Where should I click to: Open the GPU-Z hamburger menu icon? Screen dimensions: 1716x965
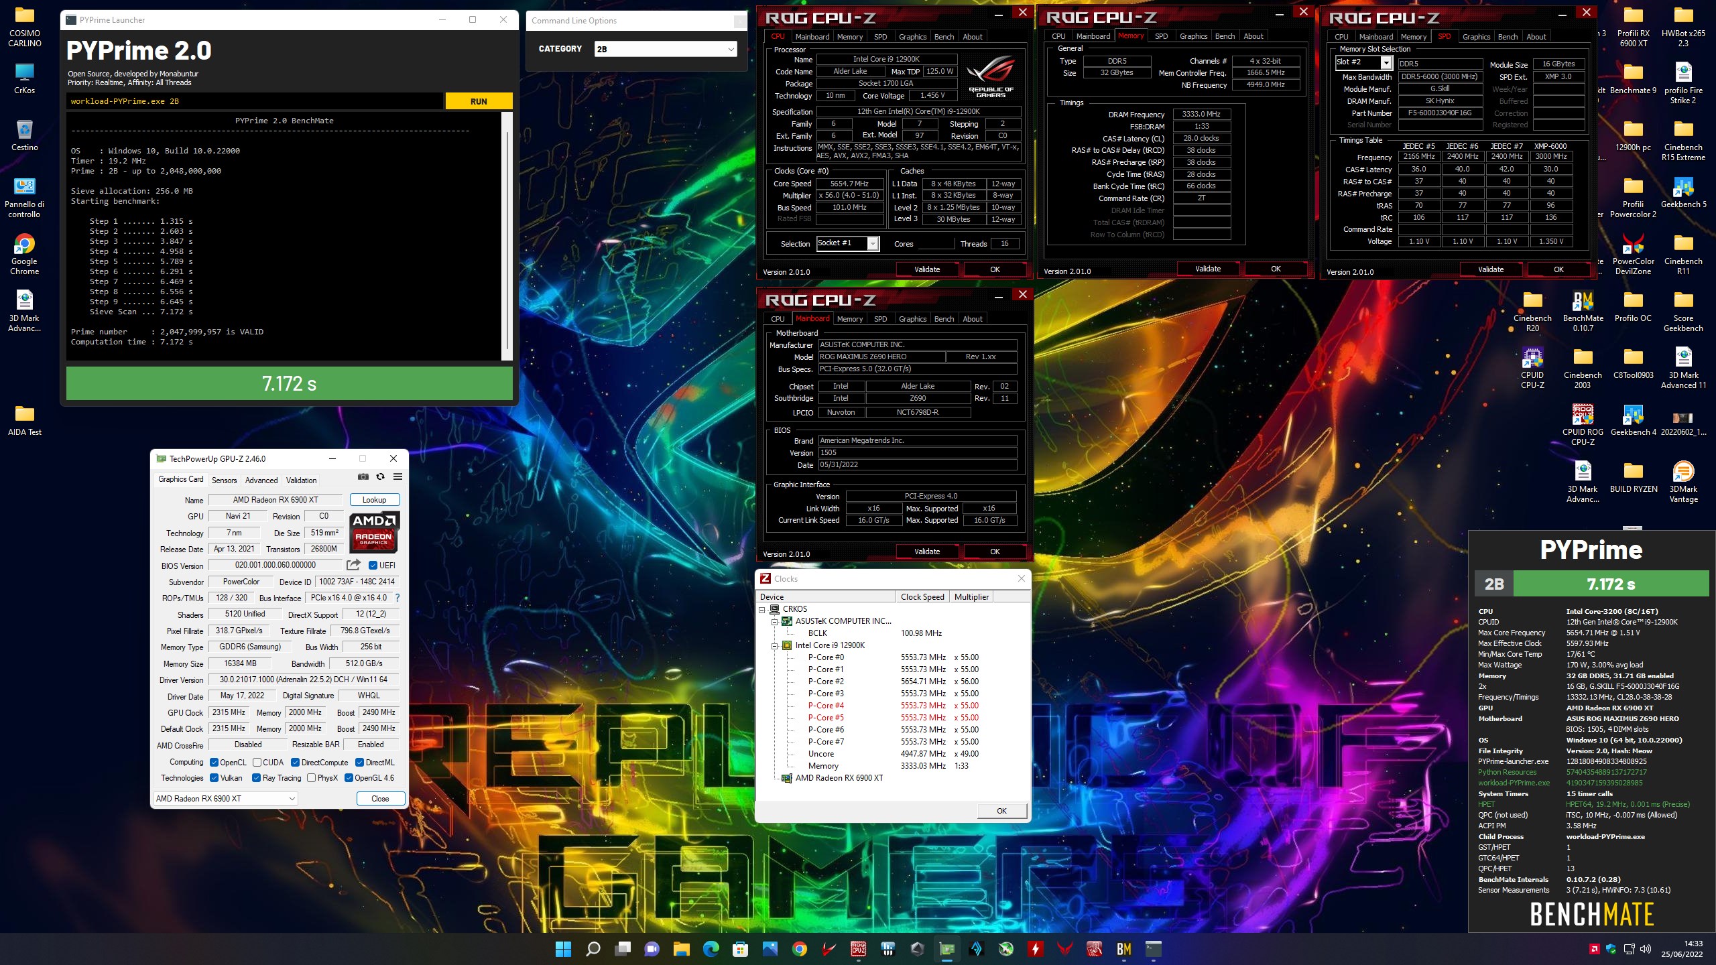coord(397,476)
